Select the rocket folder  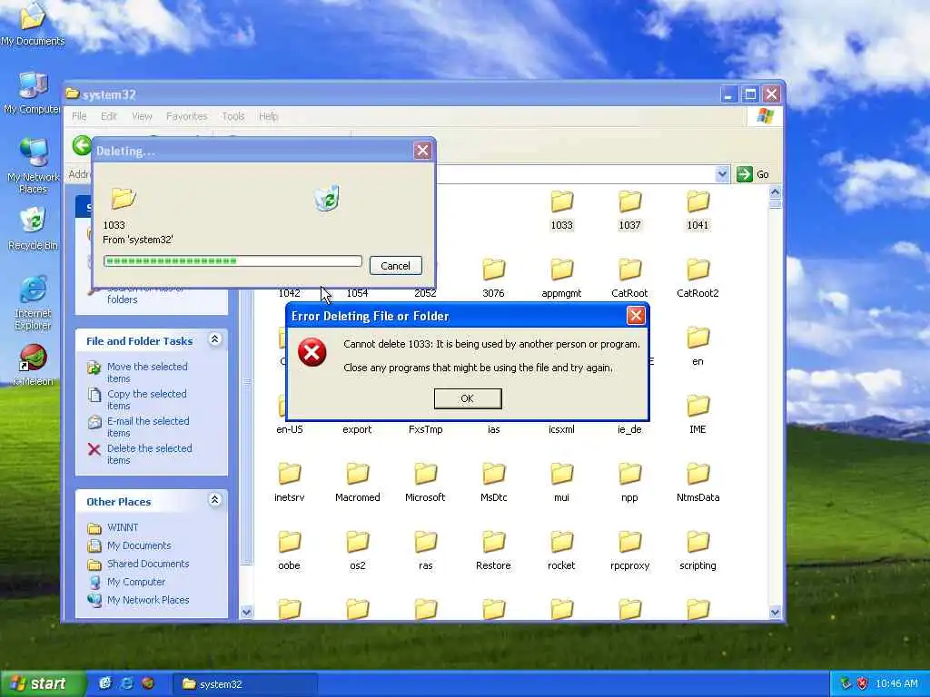[x=561, y=551]
